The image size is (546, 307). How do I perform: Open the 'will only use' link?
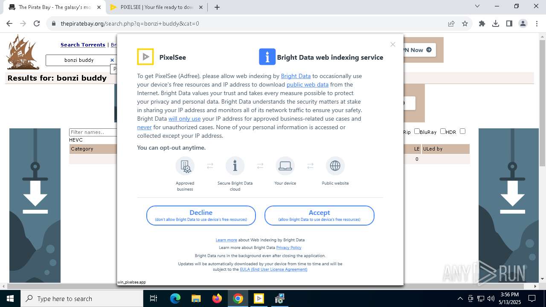click(184, 119)
